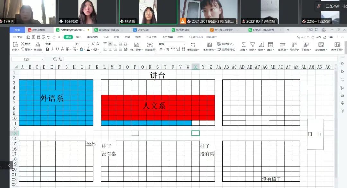Image resolution: width=347 pixels, height=188 pixels.
Task: Select the Freeze Panes (冻结窗格) icon
Action: coord(321,45)
